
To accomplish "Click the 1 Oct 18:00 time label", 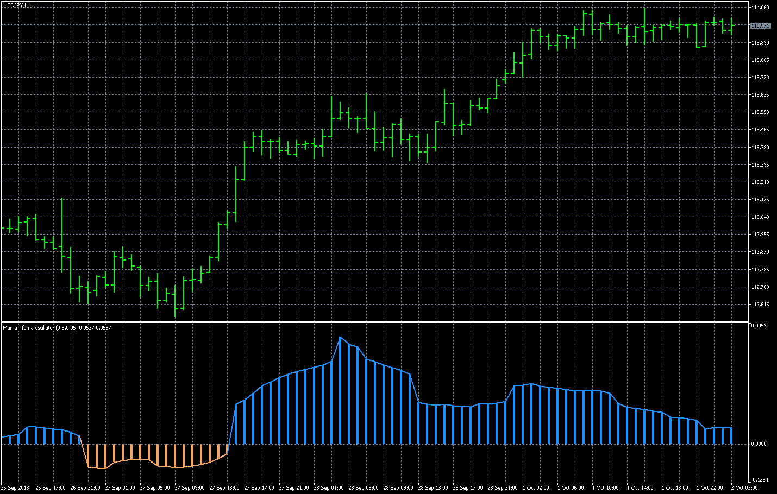I will [x=675, y=488].
